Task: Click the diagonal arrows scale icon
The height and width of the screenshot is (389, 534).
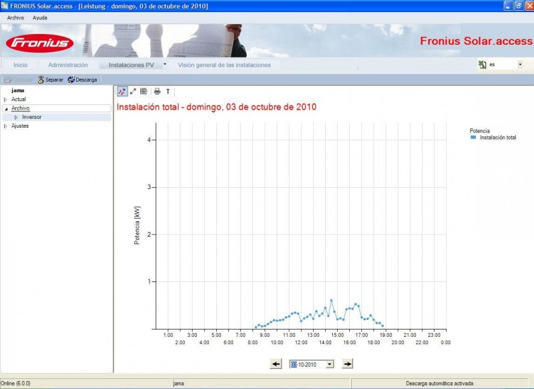Action: (133, 92)
